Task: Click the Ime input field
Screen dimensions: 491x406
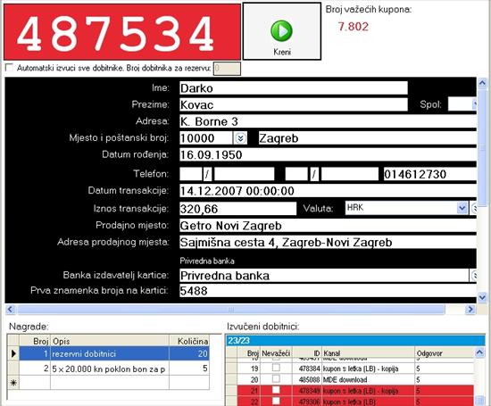Action: [294, 88]
